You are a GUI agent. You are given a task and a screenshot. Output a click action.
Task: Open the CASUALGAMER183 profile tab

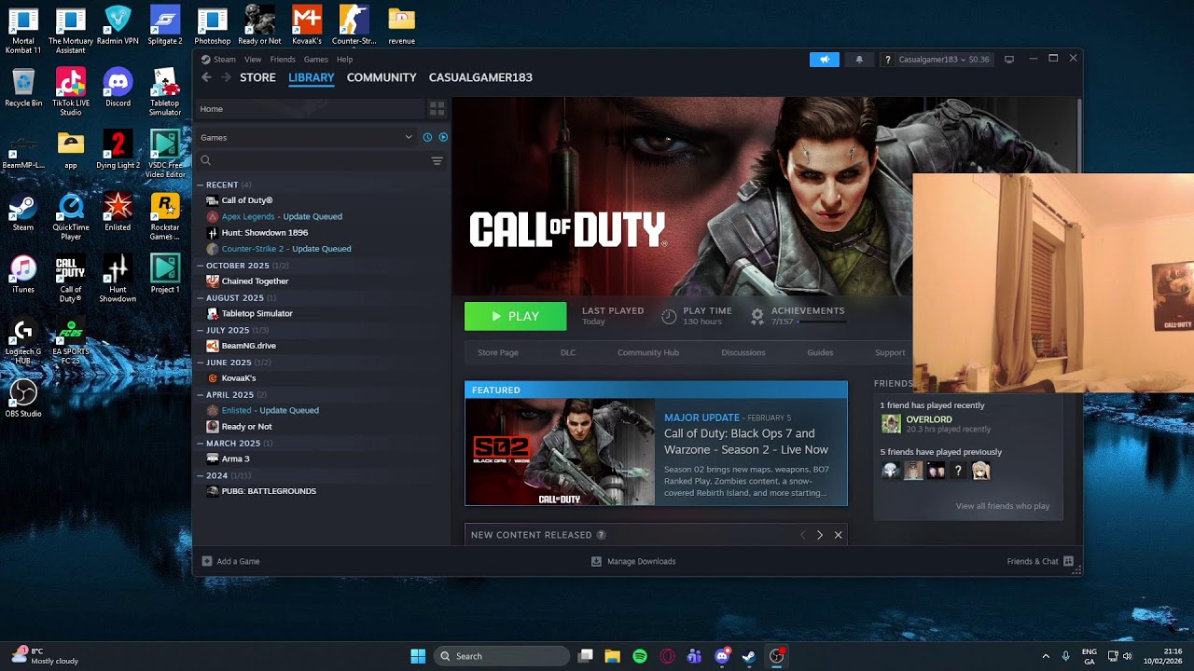click(x=480, y=77)
